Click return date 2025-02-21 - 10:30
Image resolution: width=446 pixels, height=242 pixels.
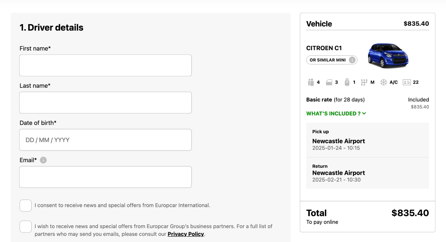tap(336, 180)
